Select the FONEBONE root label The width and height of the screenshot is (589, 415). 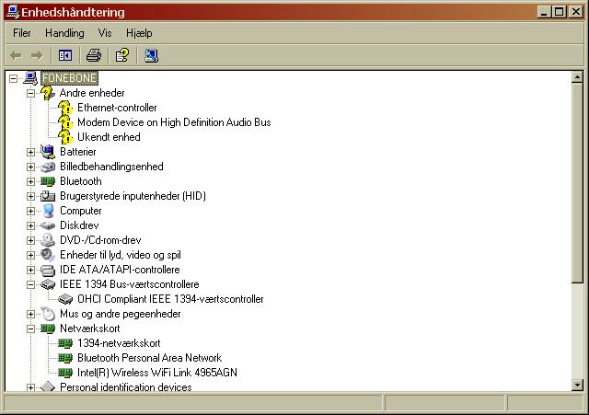pos(69,78)
